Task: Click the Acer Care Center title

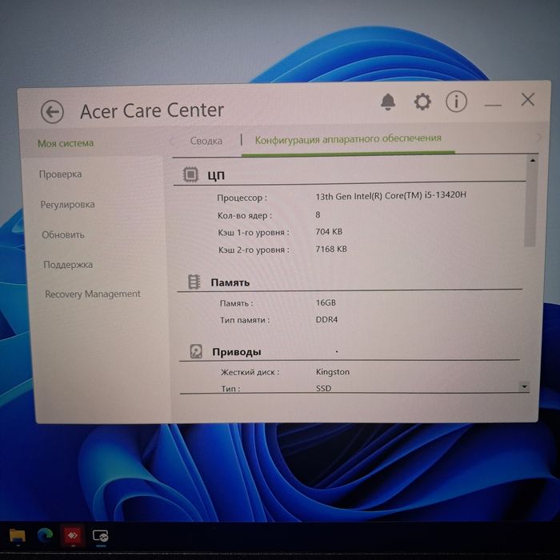Action: [x=152, y=110]
